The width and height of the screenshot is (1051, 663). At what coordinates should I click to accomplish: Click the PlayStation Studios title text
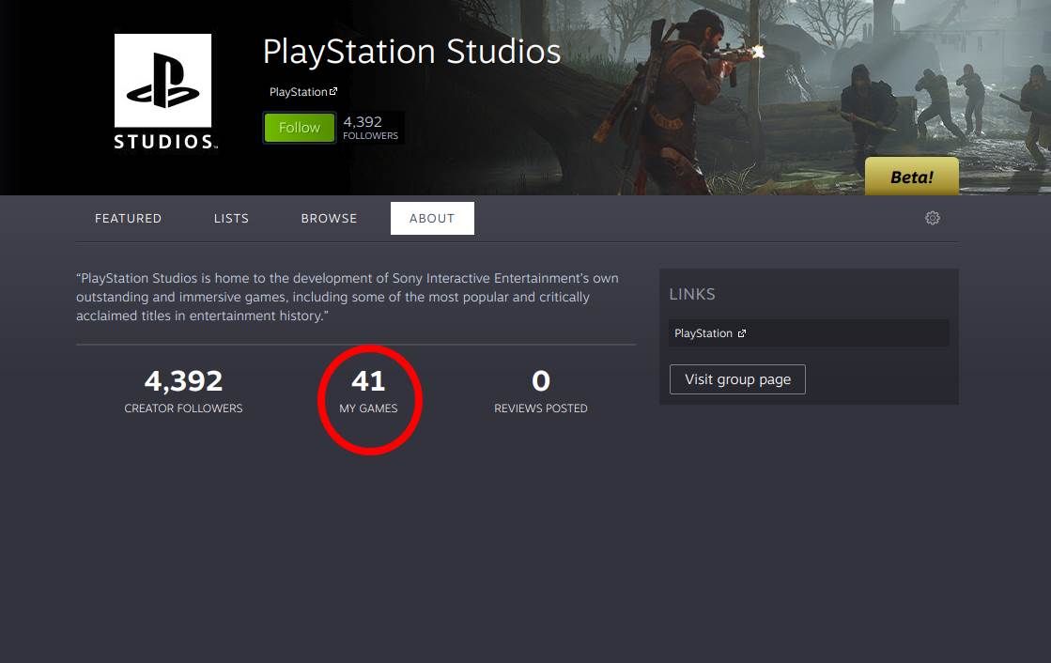point(411,52)
